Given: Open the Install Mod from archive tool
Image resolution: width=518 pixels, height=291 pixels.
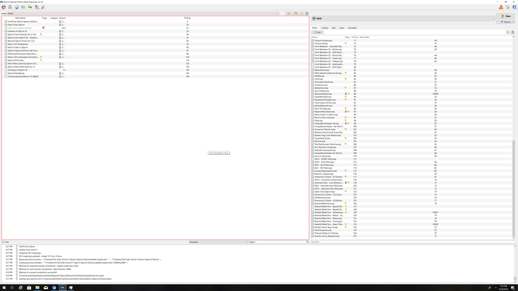Looking at the screenshot, I should coord(10,7).
